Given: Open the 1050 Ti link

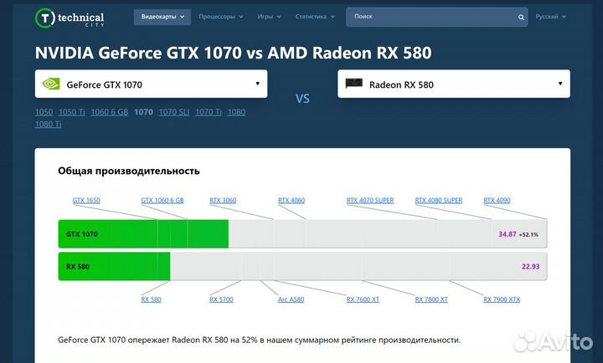Looking at the screenshot, I should tap(72, 112).
